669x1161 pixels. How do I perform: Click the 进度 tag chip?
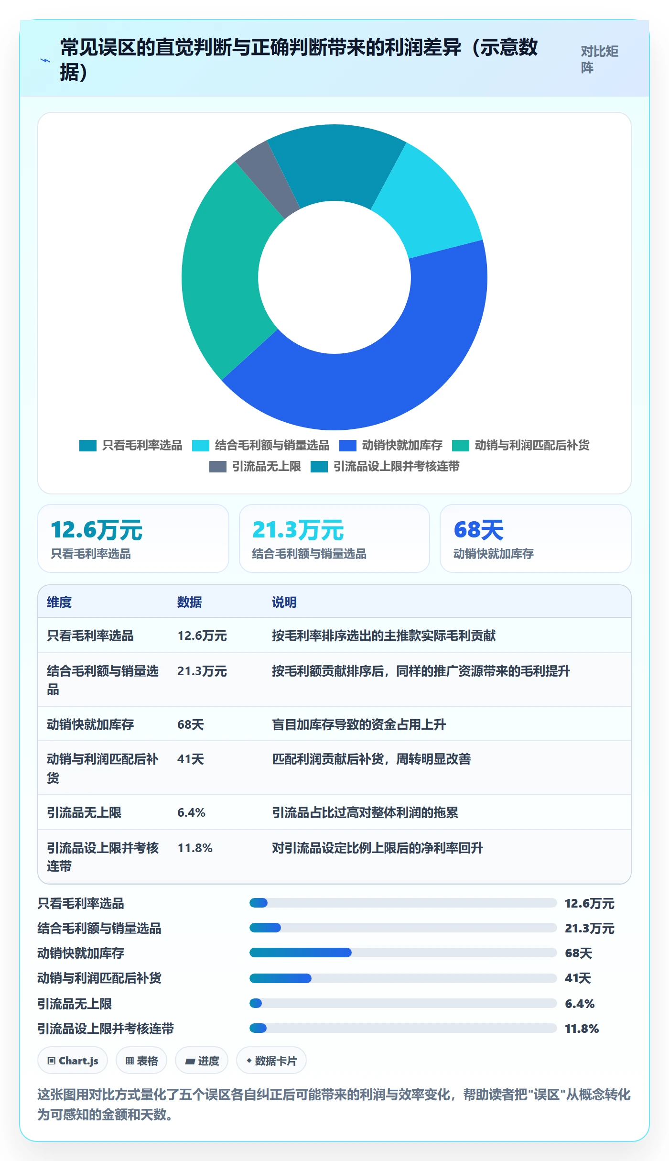(202, 1061)
